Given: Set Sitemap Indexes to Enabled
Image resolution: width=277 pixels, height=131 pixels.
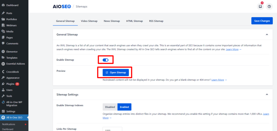Looking at the screenshot, I should click(124, 107).
